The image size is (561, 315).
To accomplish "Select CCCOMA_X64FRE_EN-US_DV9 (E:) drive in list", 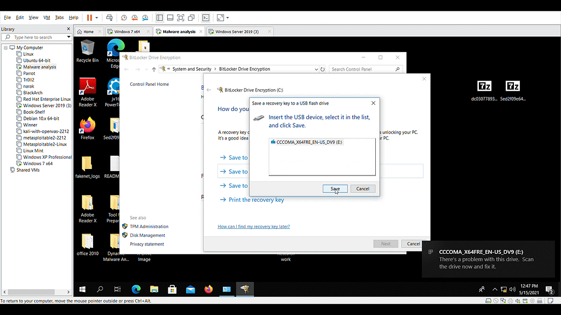I will pos(307,142).
